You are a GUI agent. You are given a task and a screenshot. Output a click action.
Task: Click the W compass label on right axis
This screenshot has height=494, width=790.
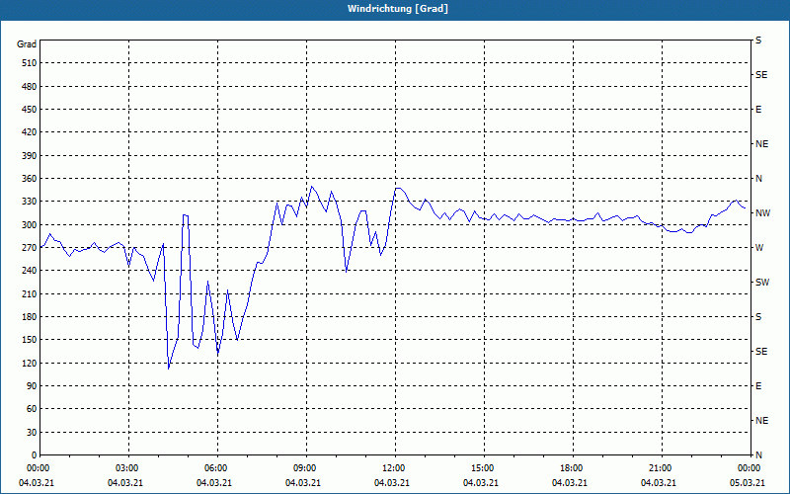coord(759,248)
